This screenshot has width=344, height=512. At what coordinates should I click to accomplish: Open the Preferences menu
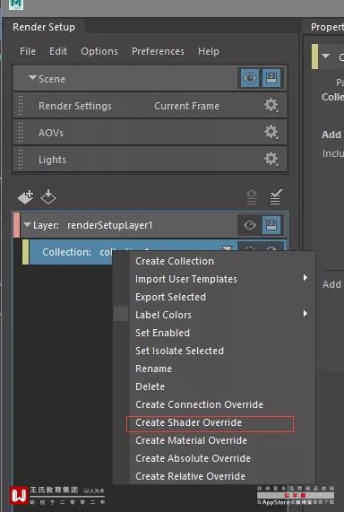click(158, 51)
